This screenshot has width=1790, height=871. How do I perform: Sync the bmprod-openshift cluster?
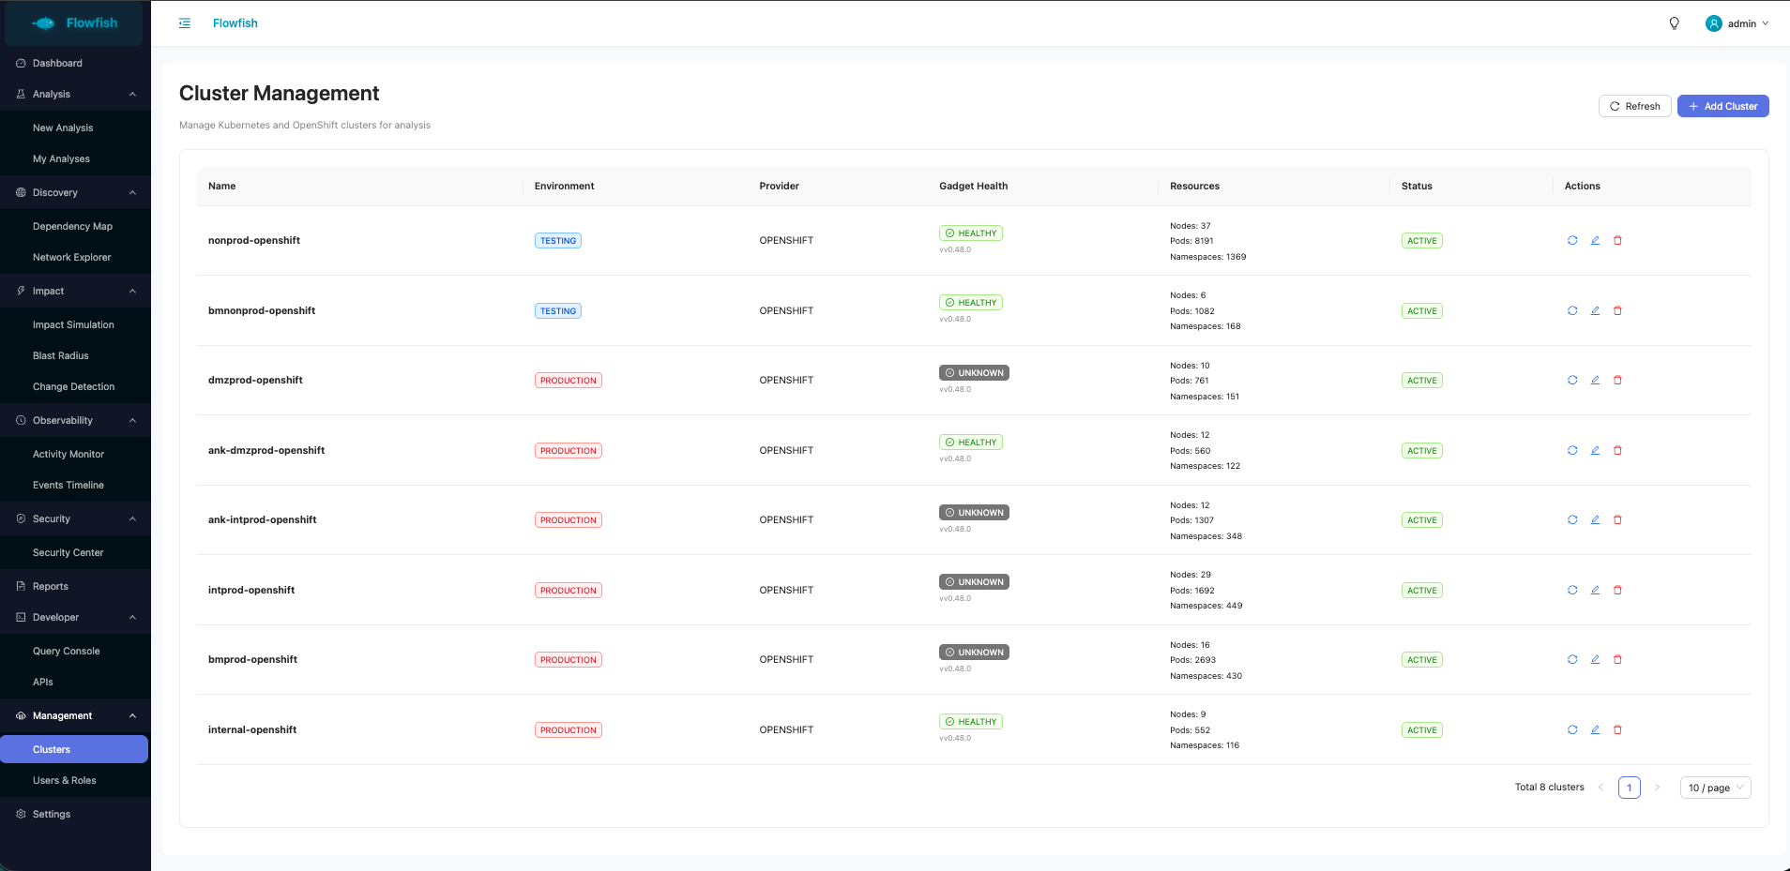tap(1572, 659)
